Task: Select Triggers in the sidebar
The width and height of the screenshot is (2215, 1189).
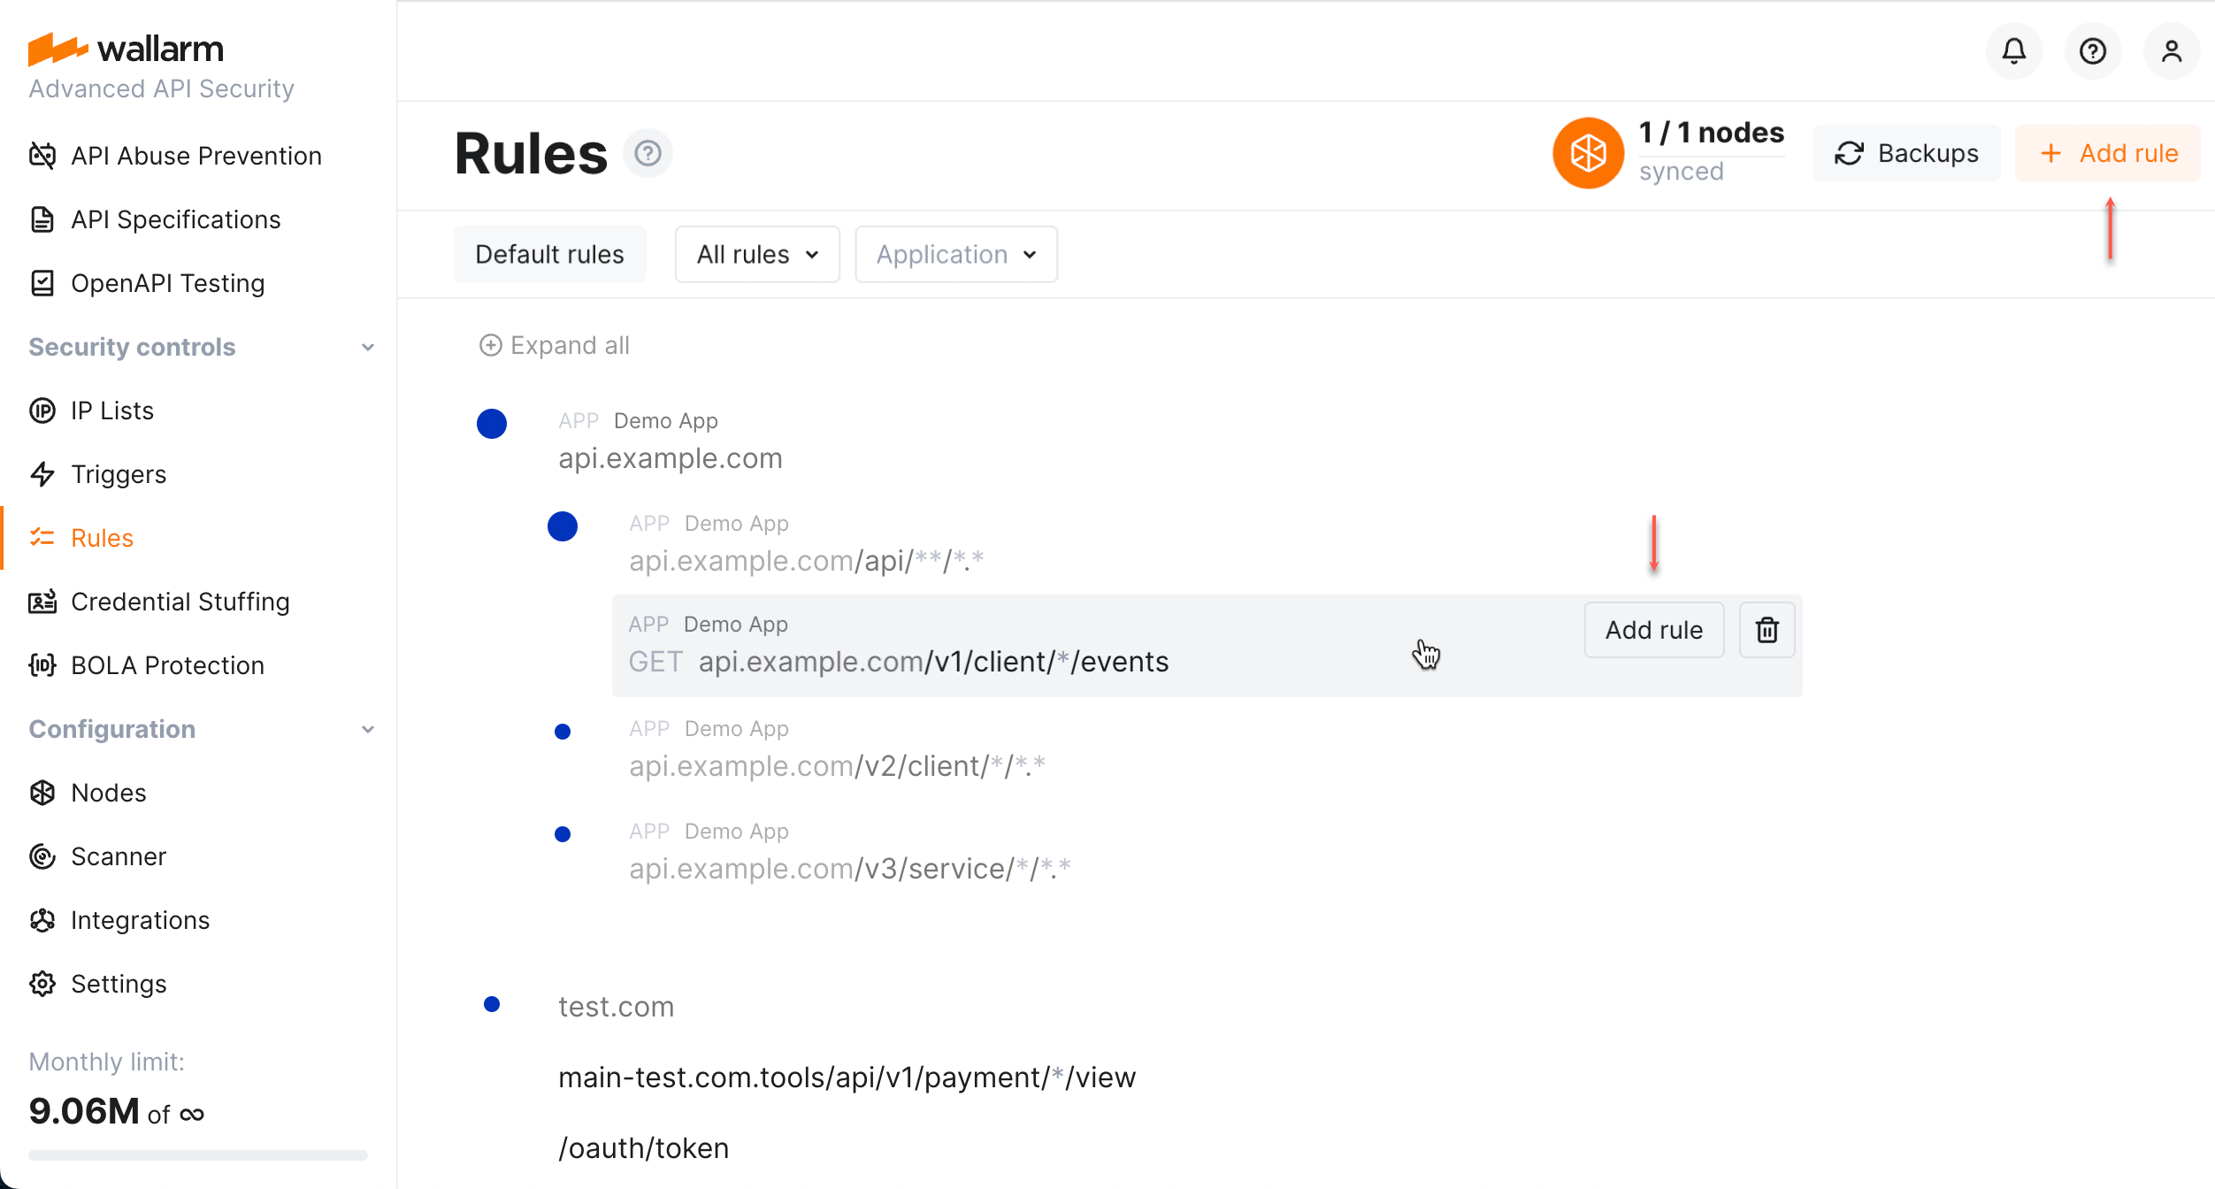Action: click(118, 474)
